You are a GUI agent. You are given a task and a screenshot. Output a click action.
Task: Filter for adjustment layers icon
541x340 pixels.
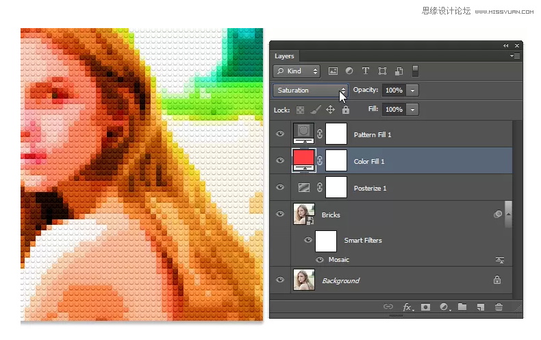pyautogui.click(x=349, y=71)
